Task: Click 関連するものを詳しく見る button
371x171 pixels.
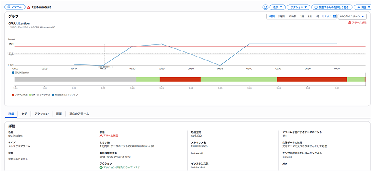Action: [x=332, y=7]
